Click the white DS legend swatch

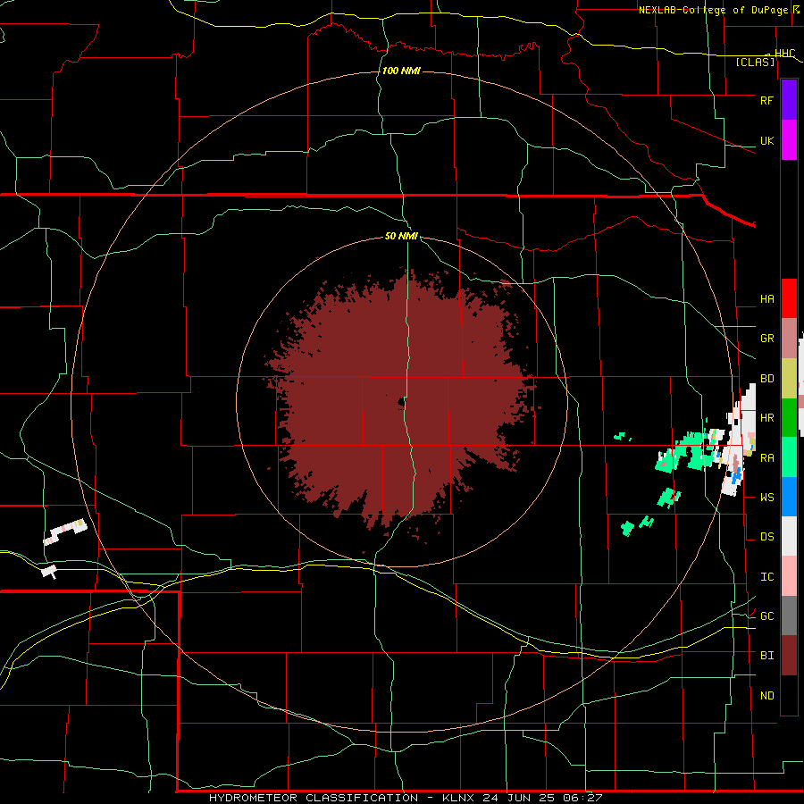click(789, 536)
